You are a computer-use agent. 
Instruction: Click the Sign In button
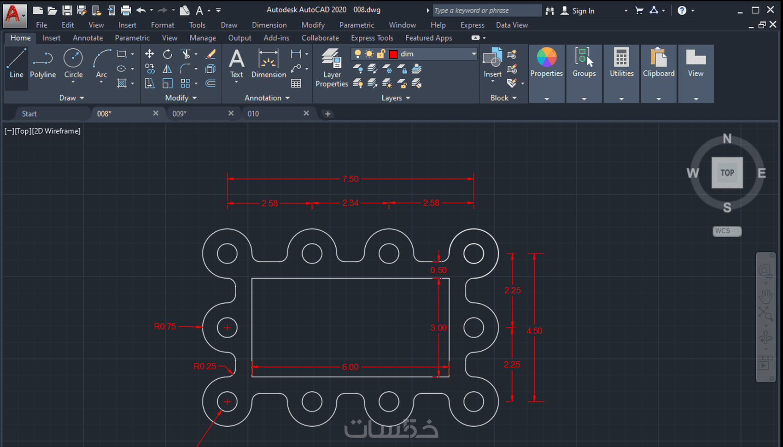click(x=578, y=11)
